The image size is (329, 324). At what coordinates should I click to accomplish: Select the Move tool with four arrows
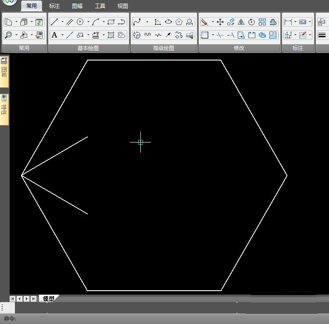[220, 22]
